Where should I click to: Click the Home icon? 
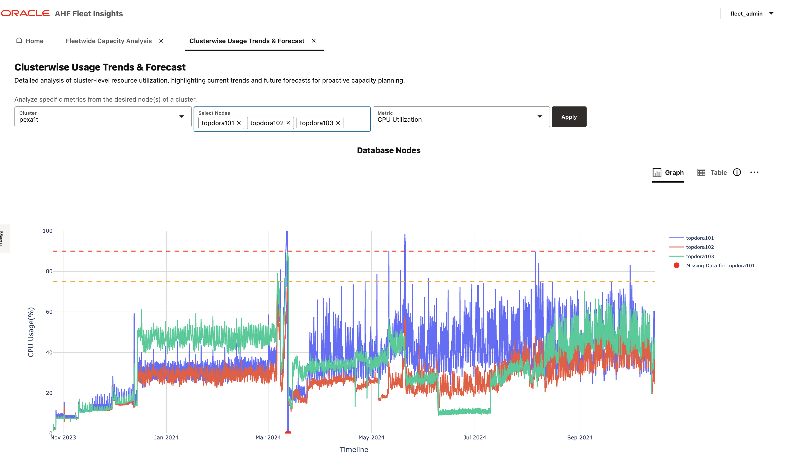(19, 40)
